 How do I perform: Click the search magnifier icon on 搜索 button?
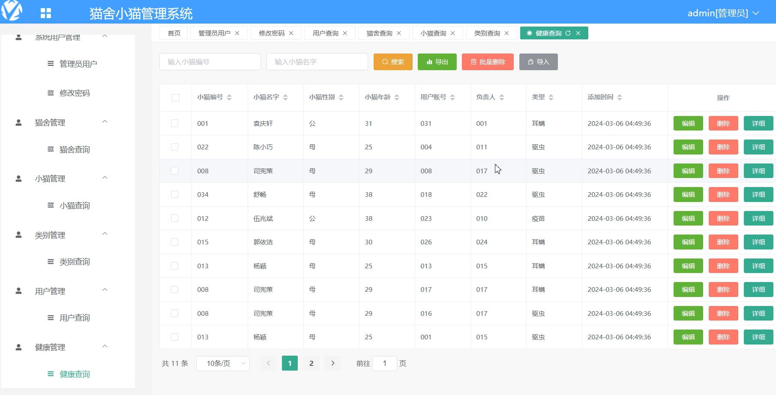coord(384,62)
